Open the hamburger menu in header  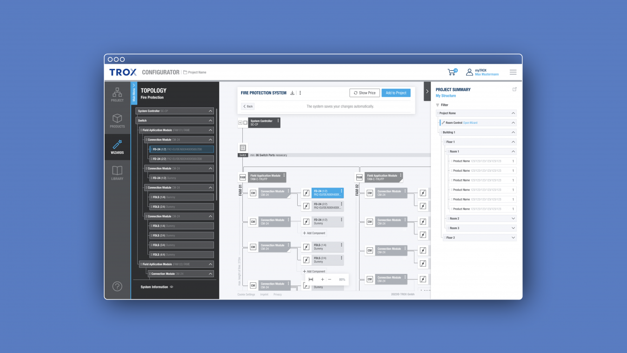pyautogui.click(x=513, y=72)
